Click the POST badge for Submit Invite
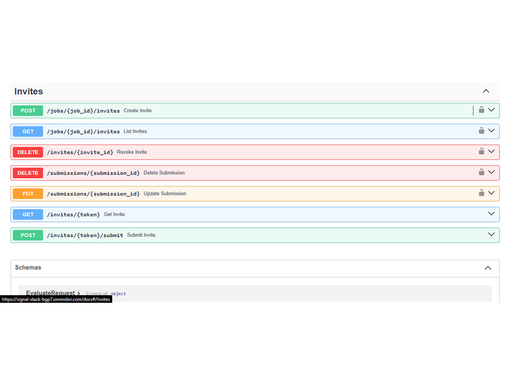The image size is (508, 381). [x=28, y=235]
